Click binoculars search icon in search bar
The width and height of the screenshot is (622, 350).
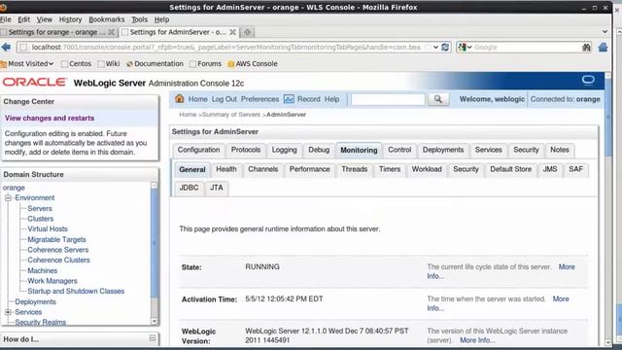(586, 48)
